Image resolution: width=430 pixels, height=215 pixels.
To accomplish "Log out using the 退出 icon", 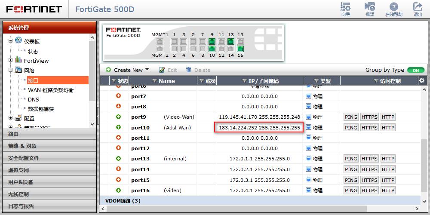I will coord(418,9).
